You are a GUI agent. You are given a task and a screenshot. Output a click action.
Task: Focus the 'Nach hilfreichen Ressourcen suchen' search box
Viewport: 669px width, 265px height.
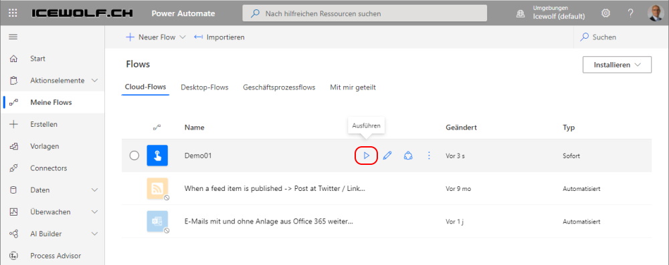click(365, 13)
